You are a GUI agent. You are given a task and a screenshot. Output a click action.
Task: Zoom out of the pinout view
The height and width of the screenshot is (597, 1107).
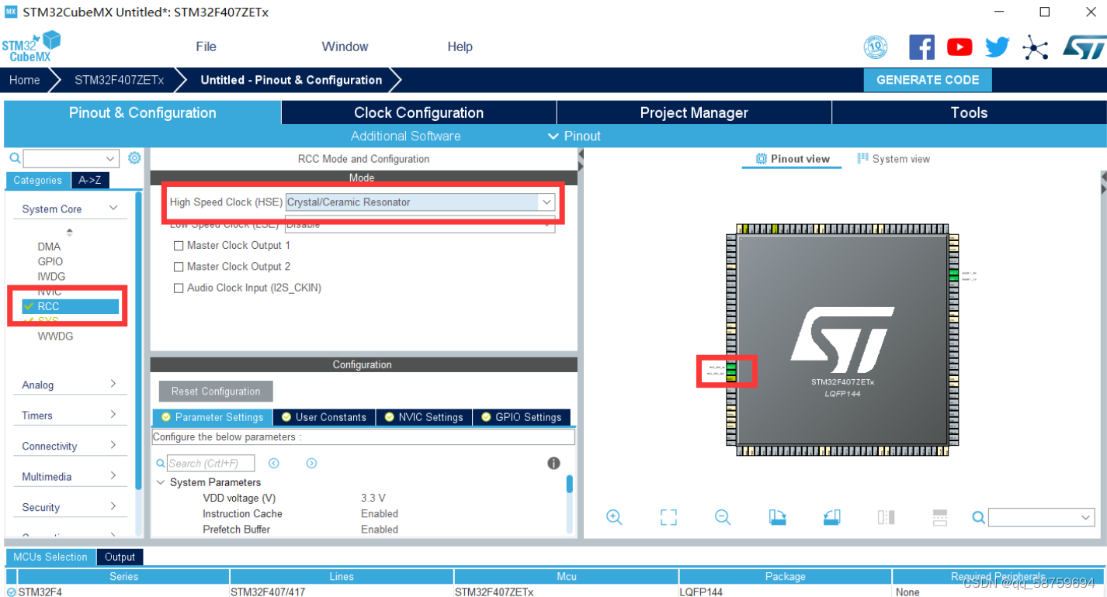click(723, 516)
